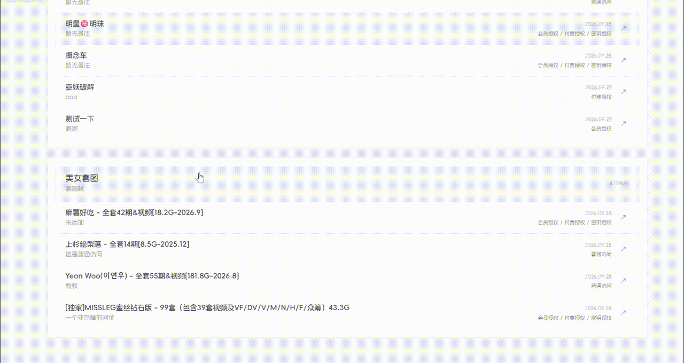The width and height of the screenshot is (684, 363).
Task: Open the arrow icon for 测试一下 entry
Action: point(623,123)
